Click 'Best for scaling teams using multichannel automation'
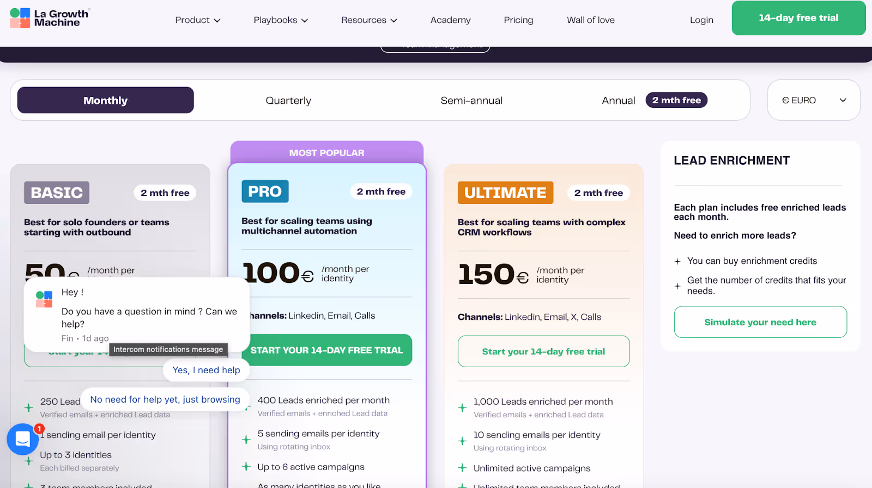 pos(307,226)
